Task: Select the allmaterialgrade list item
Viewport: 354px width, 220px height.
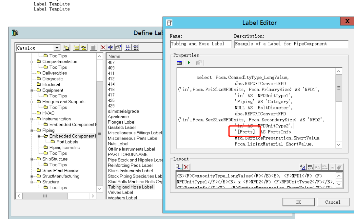Action: (x=123, y=111)
